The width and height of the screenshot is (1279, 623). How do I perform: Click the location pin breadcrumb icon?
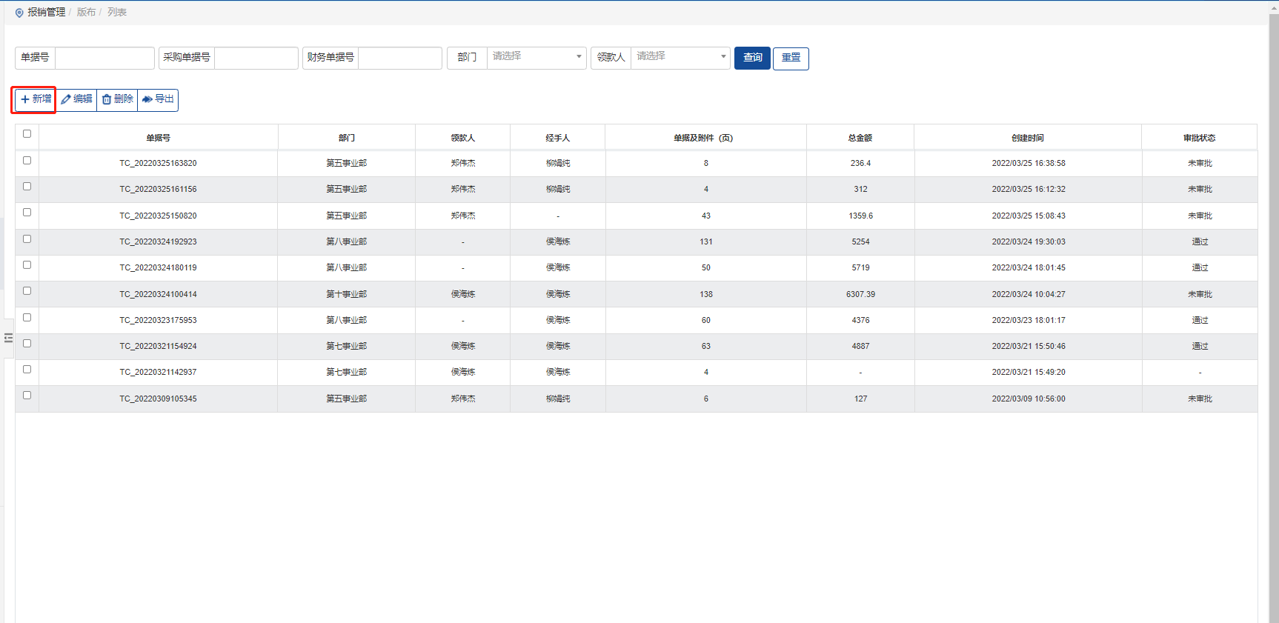point(19,13)
